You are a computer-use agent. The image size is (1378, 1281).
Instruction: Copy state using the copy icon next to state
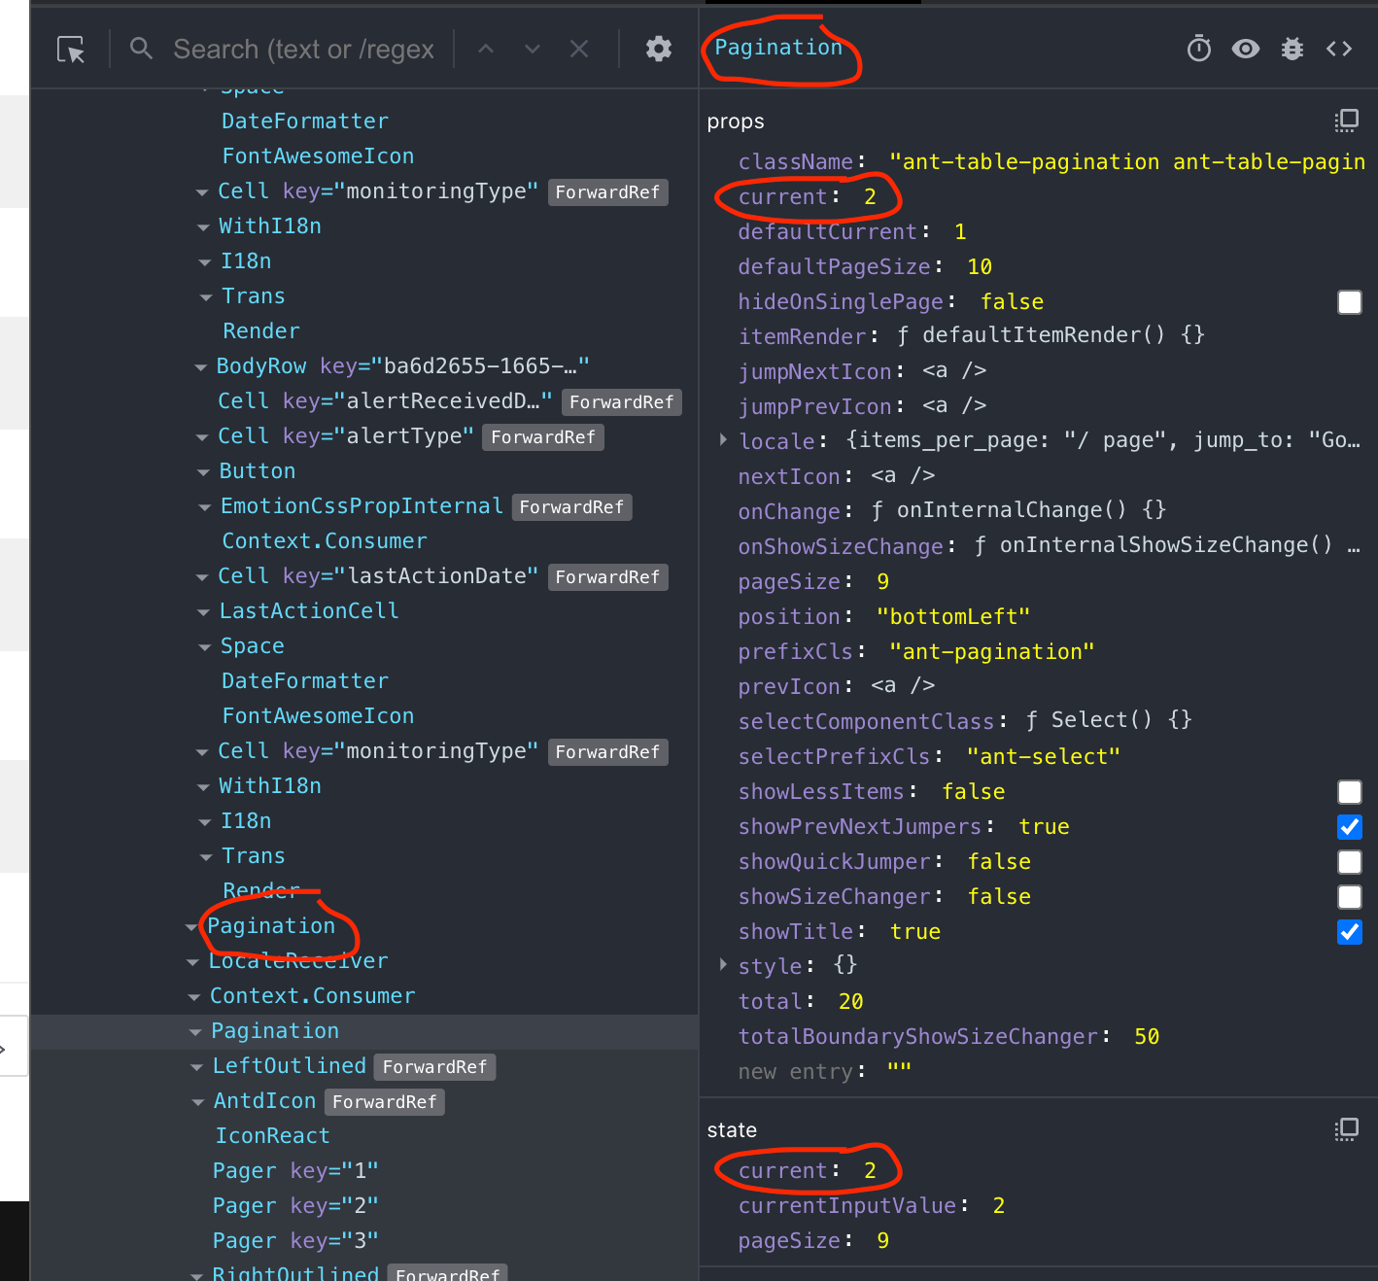(x=1347, y=1129)
